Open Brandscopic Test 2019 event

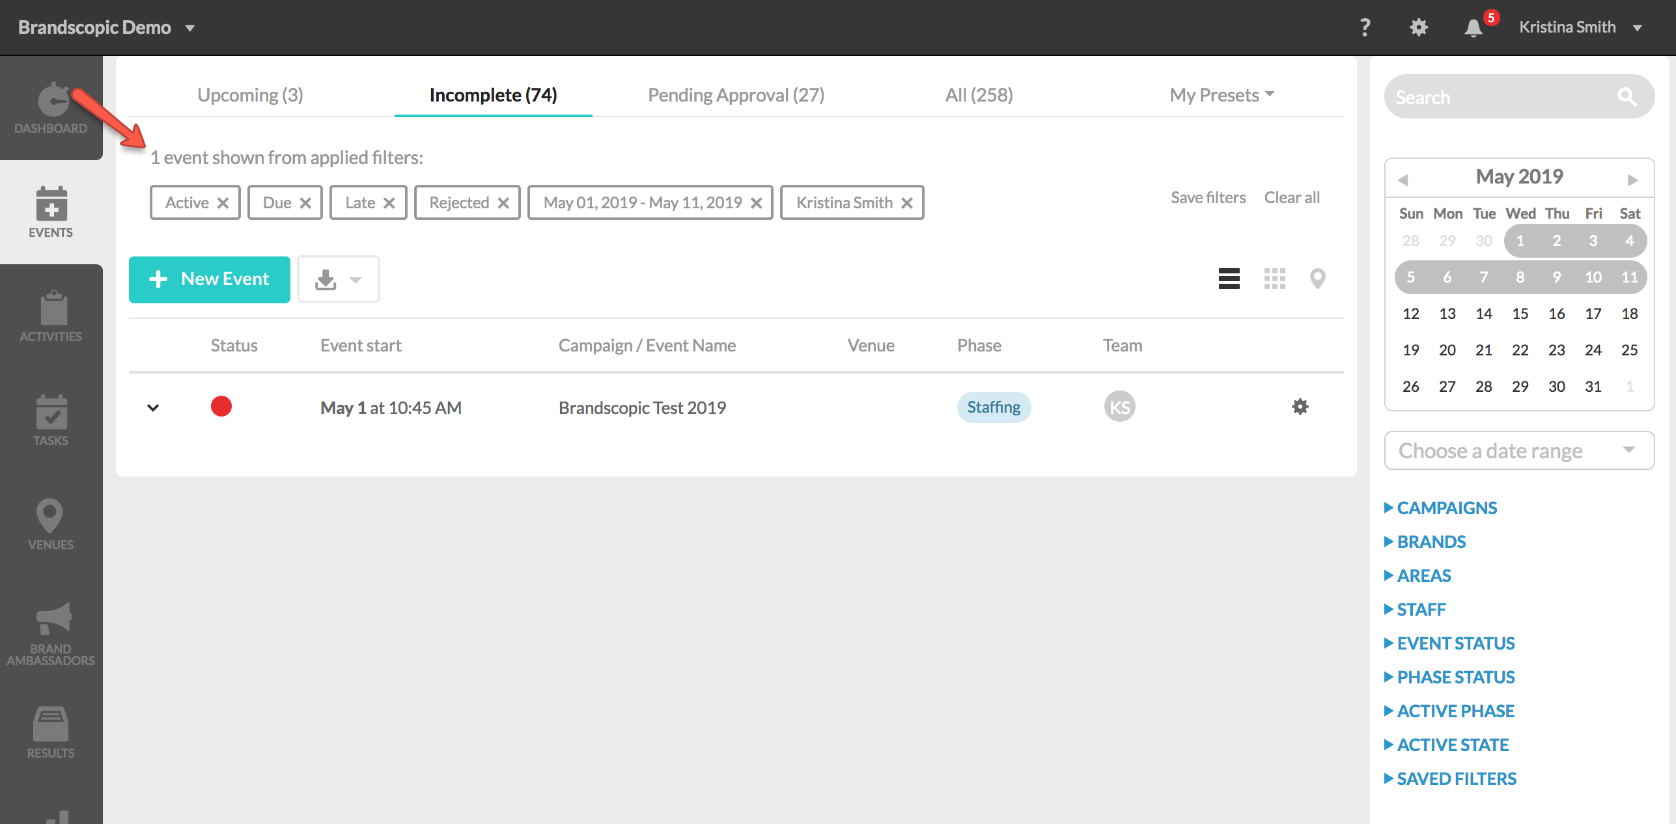[x=642, y=407]
